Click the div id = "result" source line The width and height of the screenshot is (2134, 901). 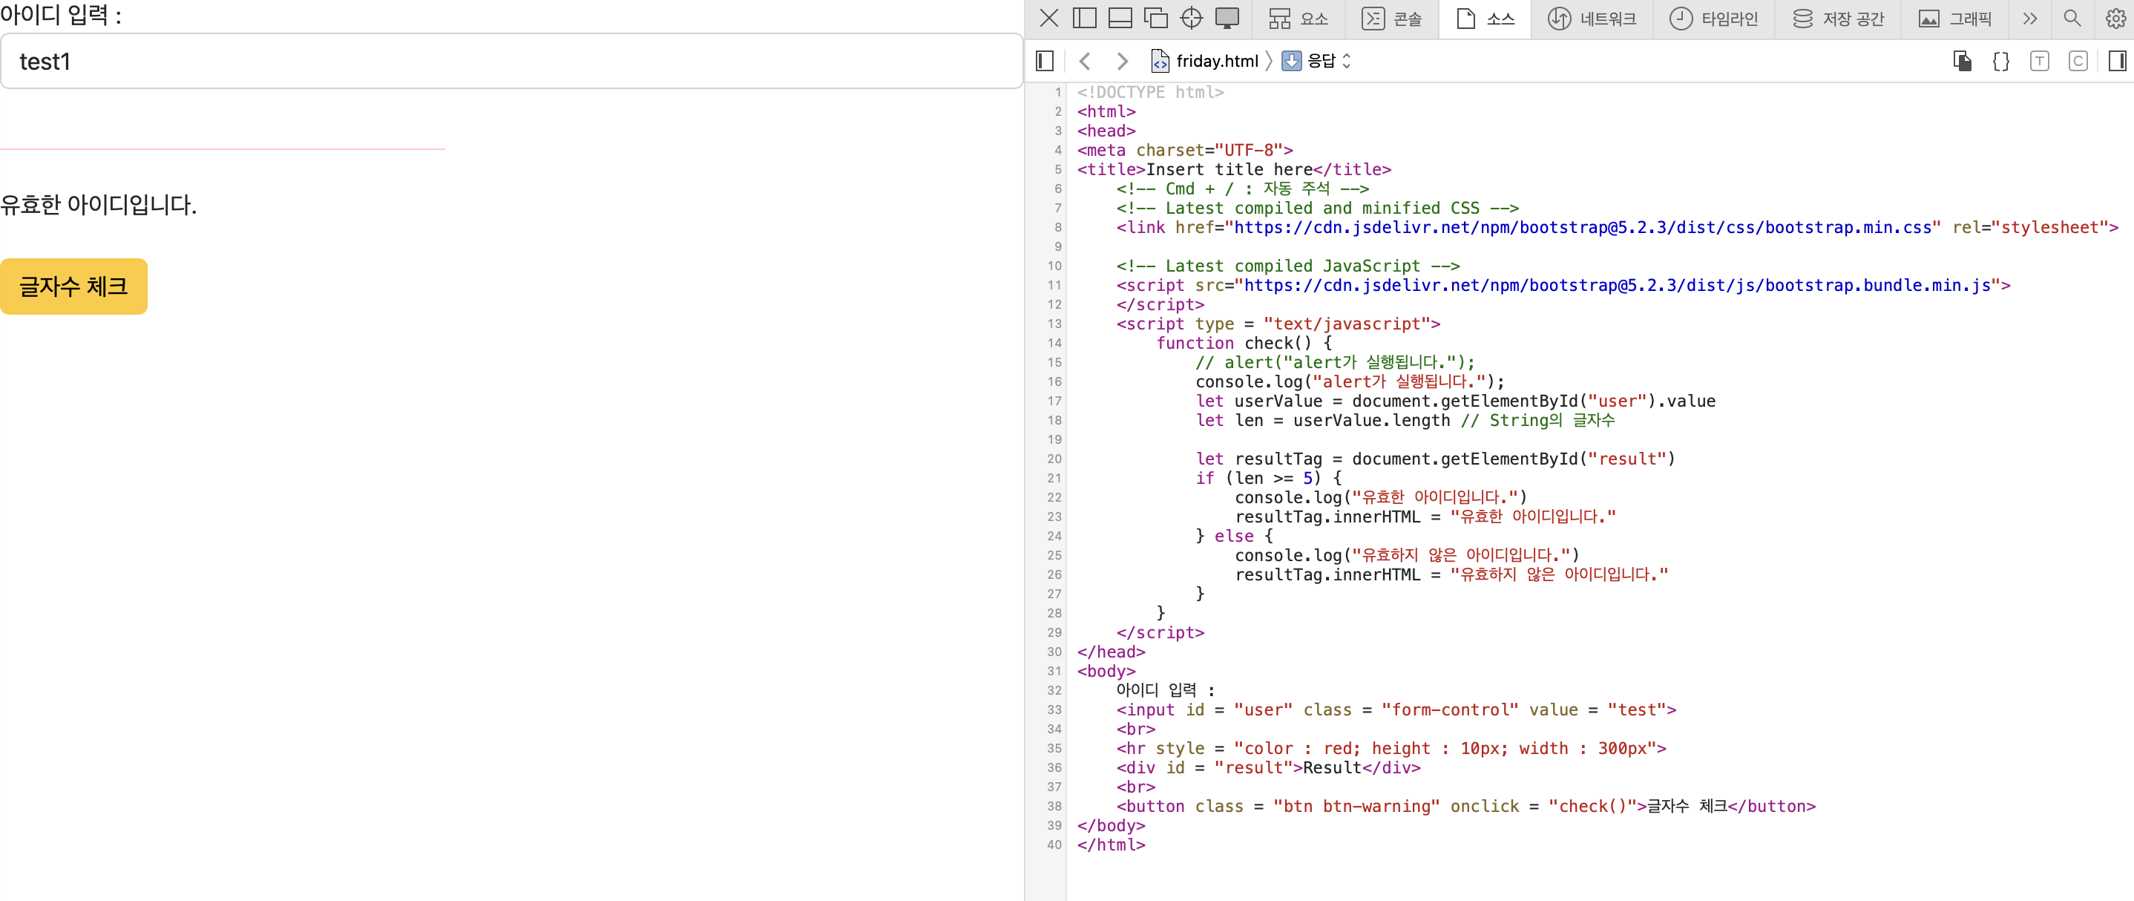coord(1267,767)
